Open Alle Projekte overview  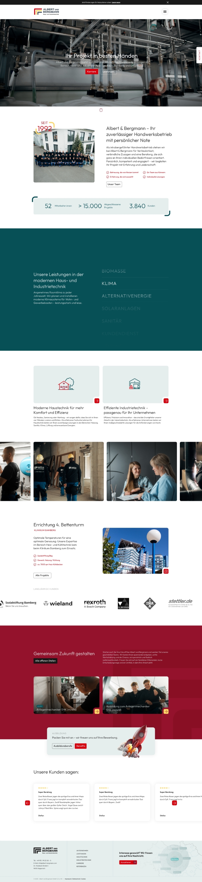[42, 575]
